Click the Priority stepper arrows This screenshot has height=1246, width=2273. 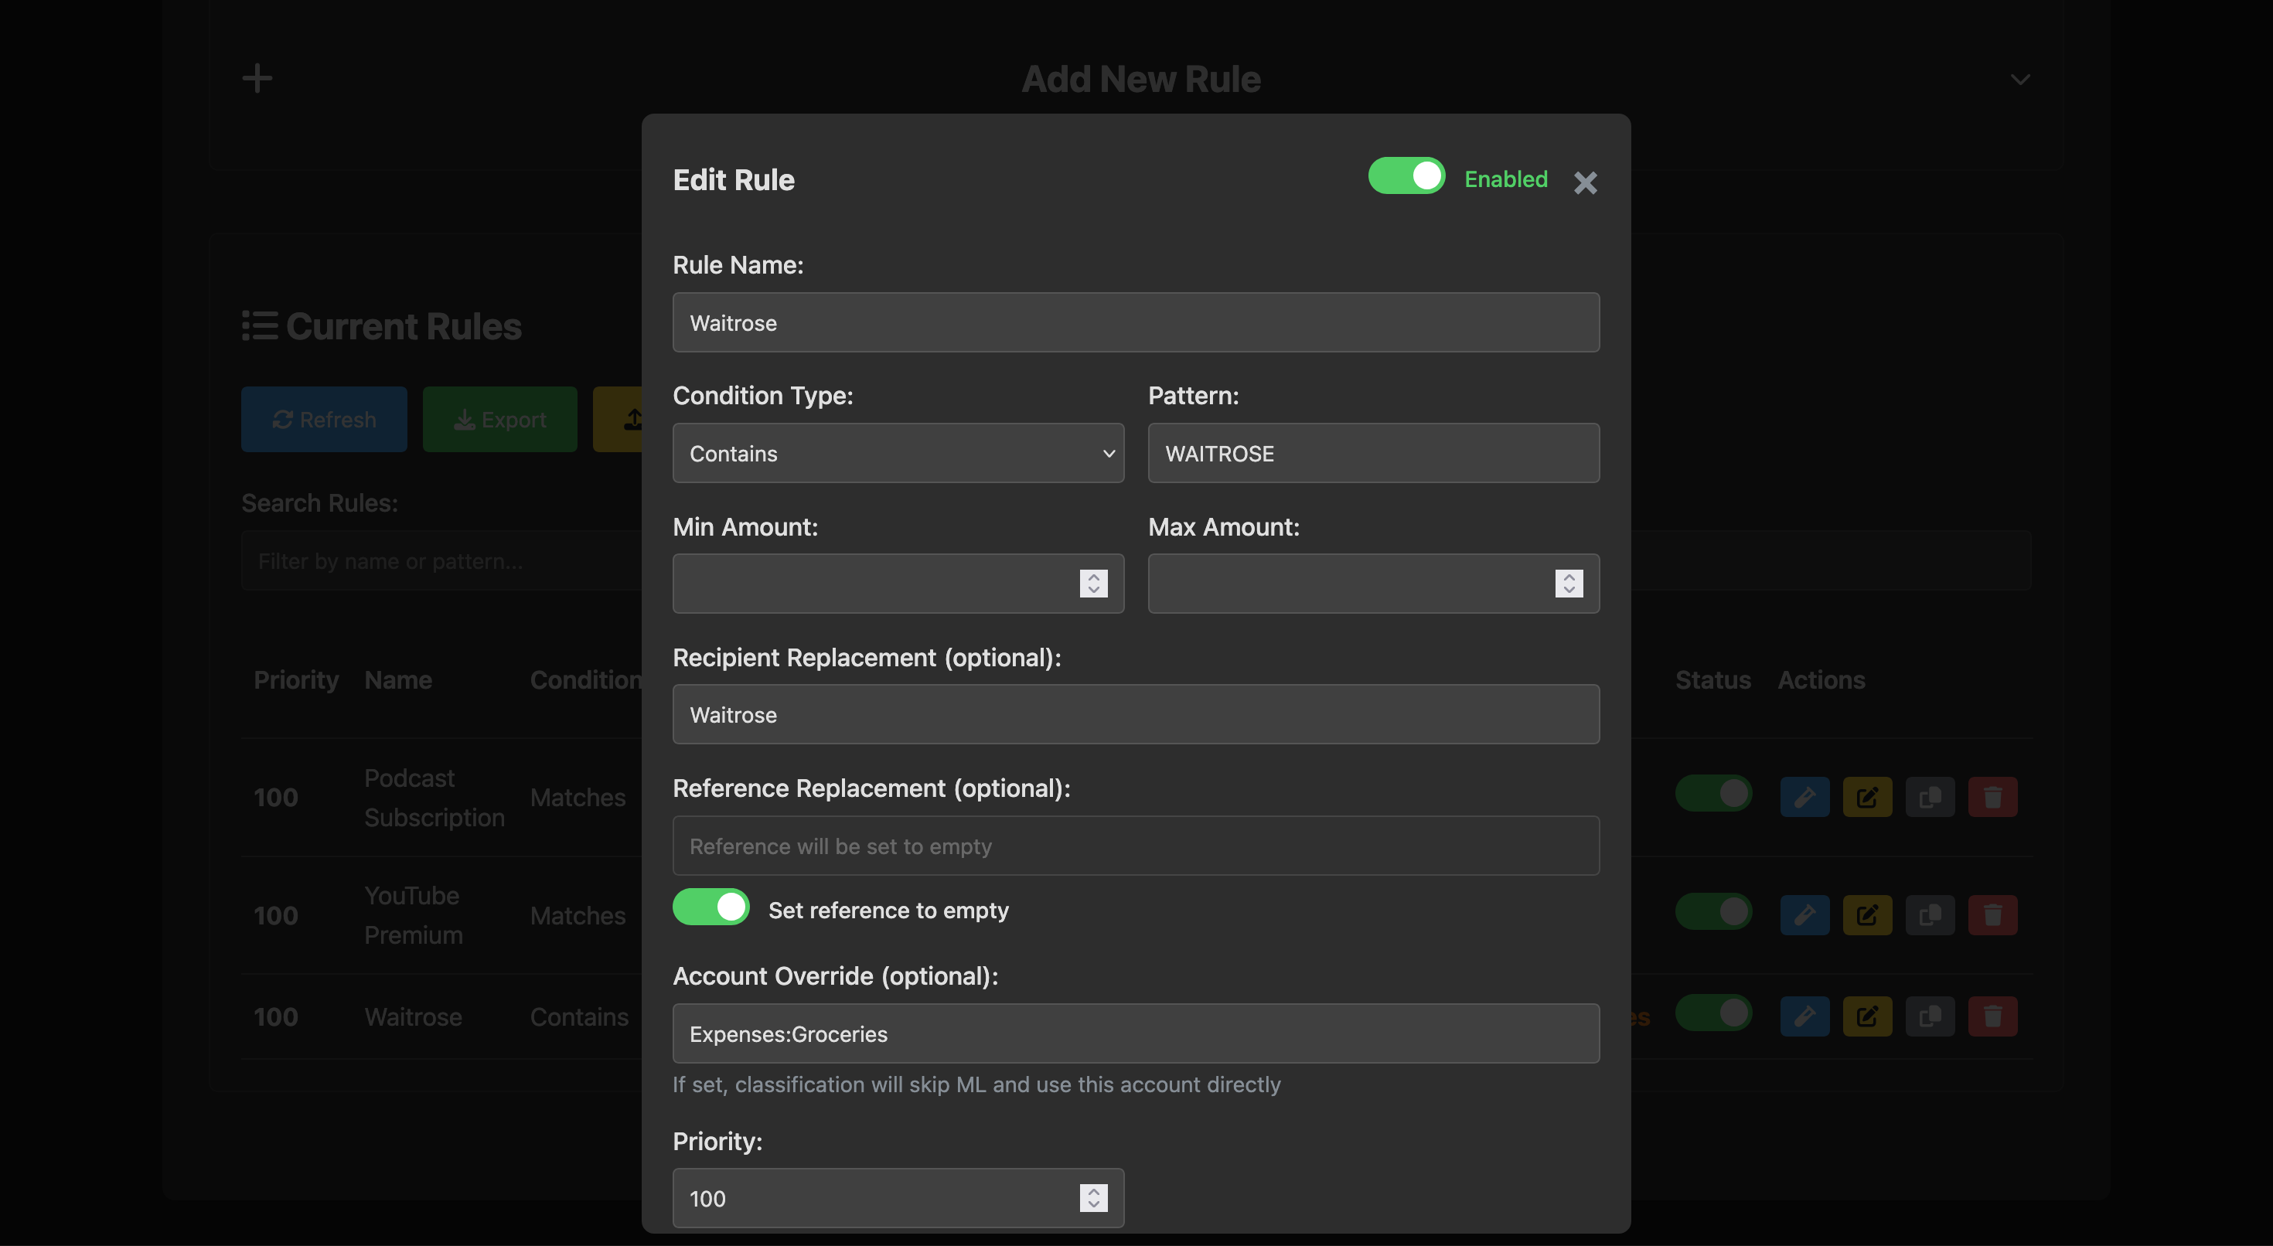pos(1093,1198)
